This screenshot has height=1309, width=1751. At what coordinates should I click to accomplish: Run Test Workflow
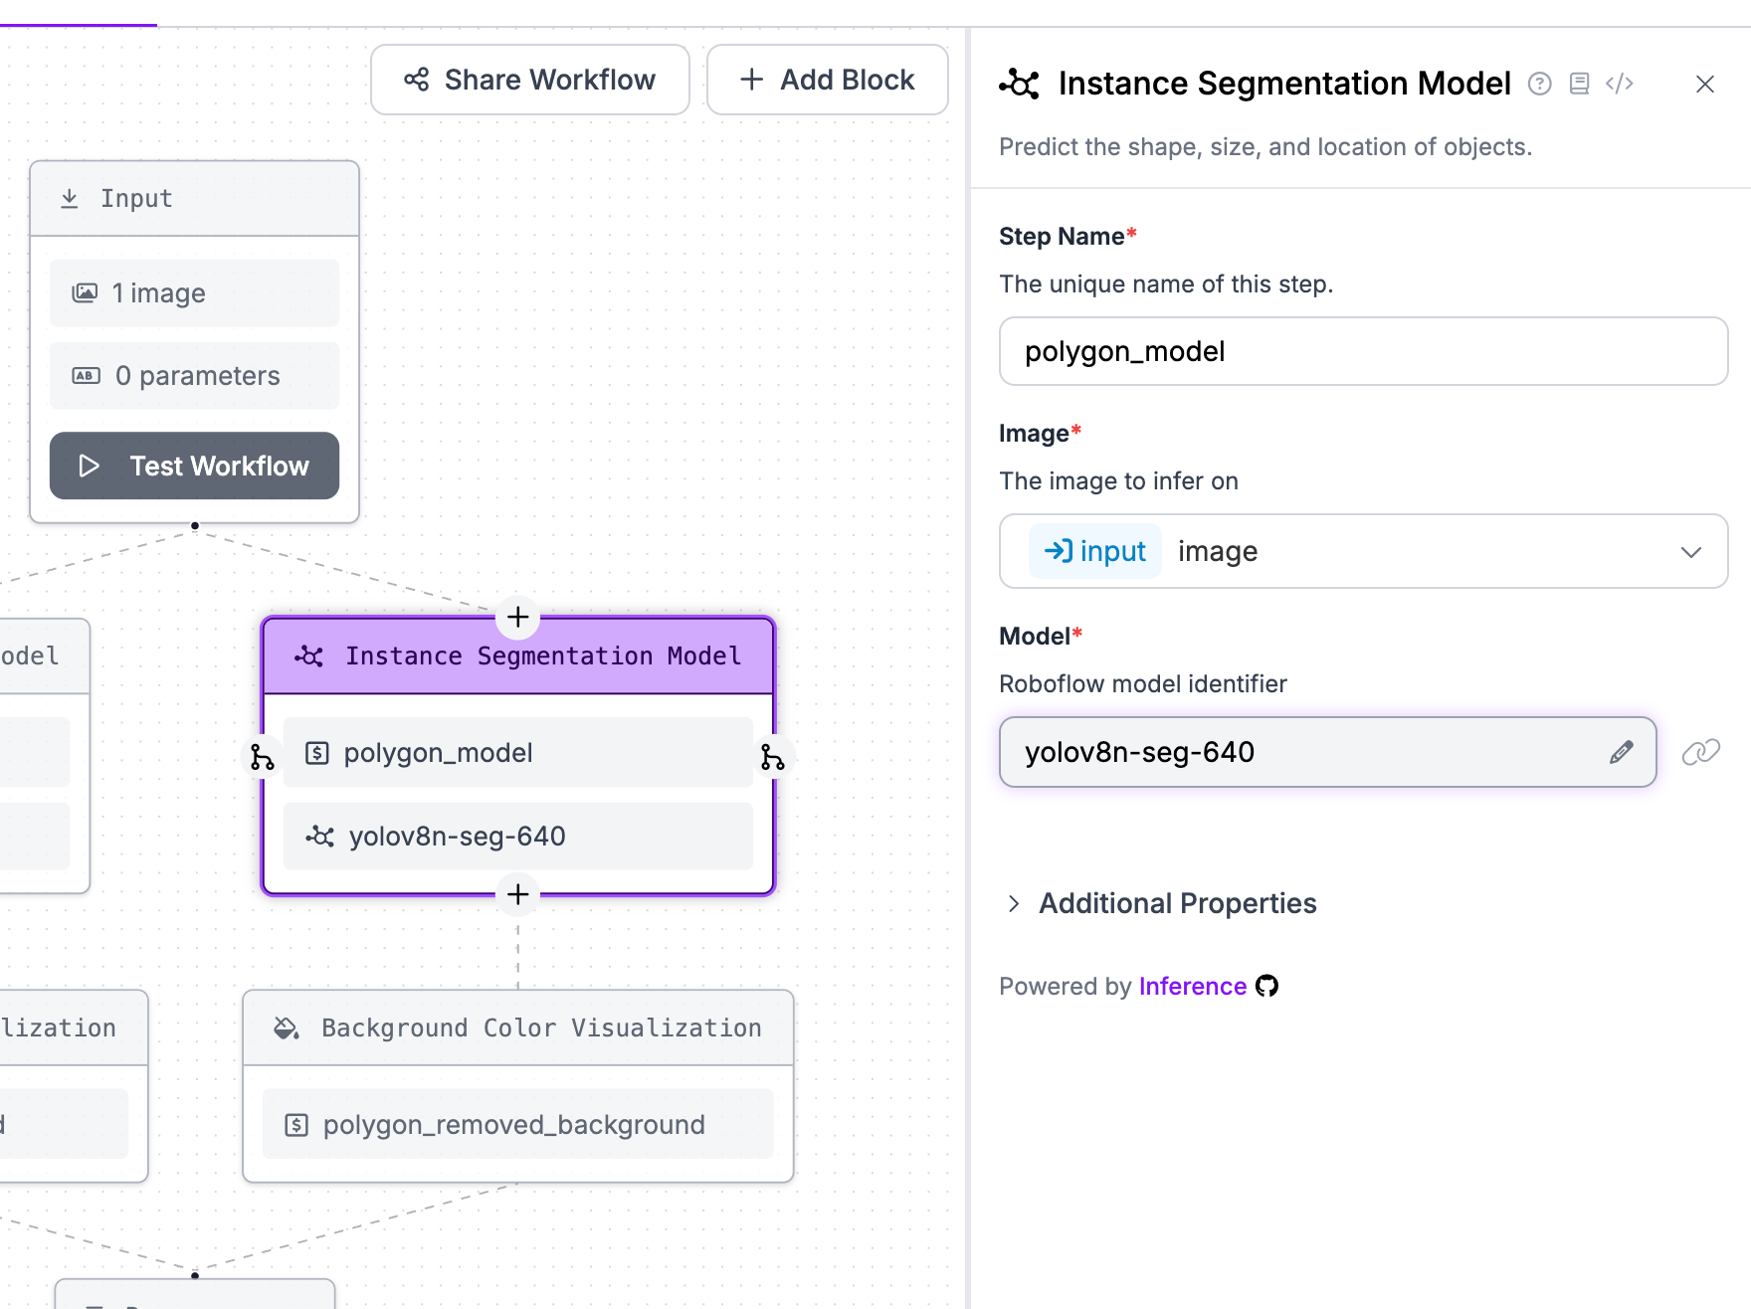point(194,466)
